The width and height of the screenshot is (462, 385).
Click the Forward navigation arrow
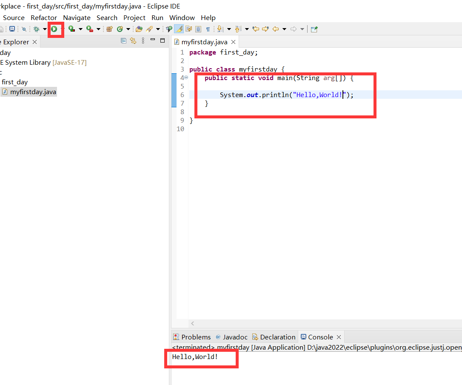point(294,29)
